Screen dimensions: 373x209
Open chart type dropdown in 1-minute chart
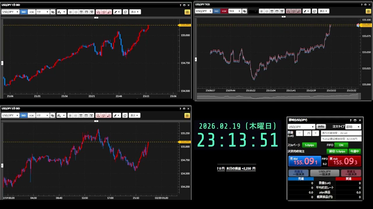(x=61, y=12)
